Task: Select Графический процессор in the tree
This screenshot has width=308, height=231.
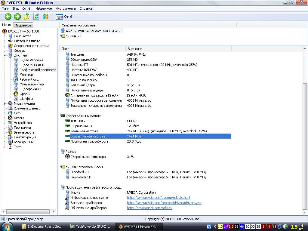Action: [38, 70]
